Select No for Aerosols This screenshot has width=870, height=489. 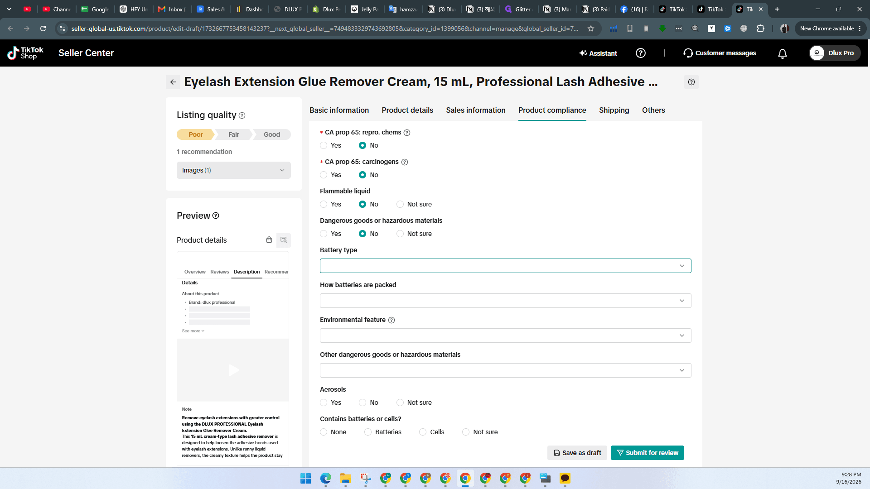(x=362, y=403)
